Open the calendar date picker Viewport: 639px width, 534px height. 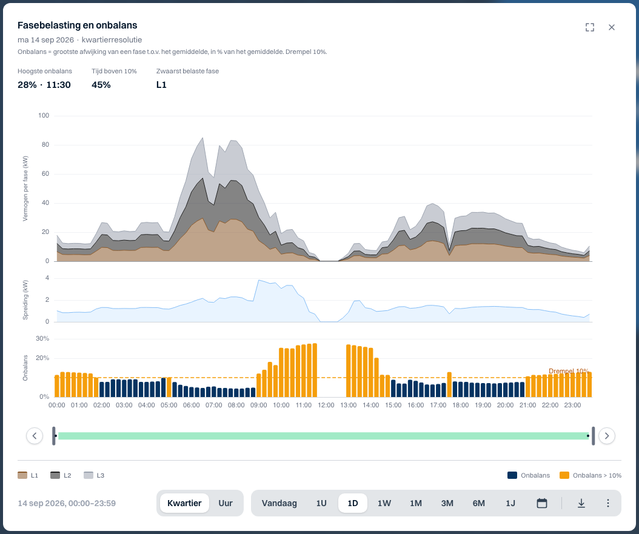(x=541, y=503)
